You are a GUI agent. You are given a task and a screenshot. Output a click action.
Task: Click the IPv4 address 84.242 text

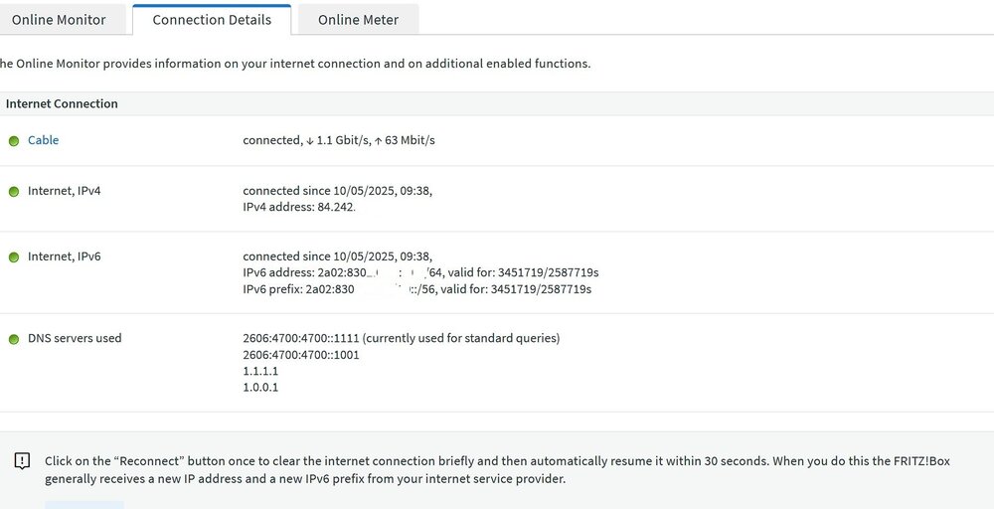pos(299,207)
